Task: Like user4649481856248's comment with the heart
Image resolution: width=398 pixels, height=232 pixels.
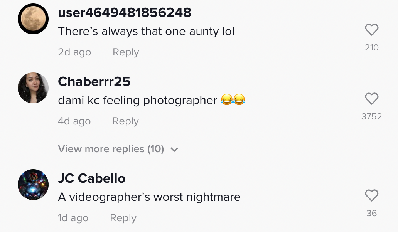Action: tap(371, 30)
